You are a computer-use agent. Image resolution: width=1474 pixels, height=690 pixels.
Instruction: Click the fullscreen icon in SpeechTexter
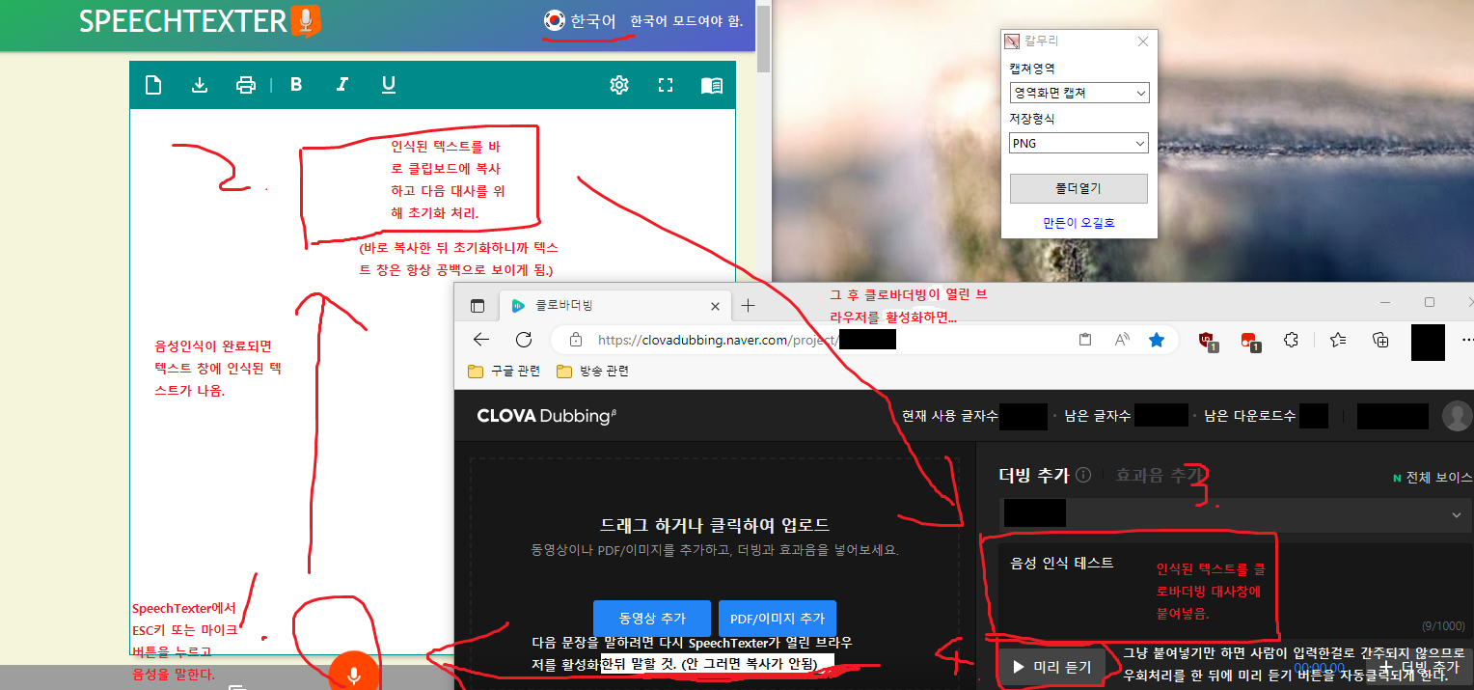666,85
